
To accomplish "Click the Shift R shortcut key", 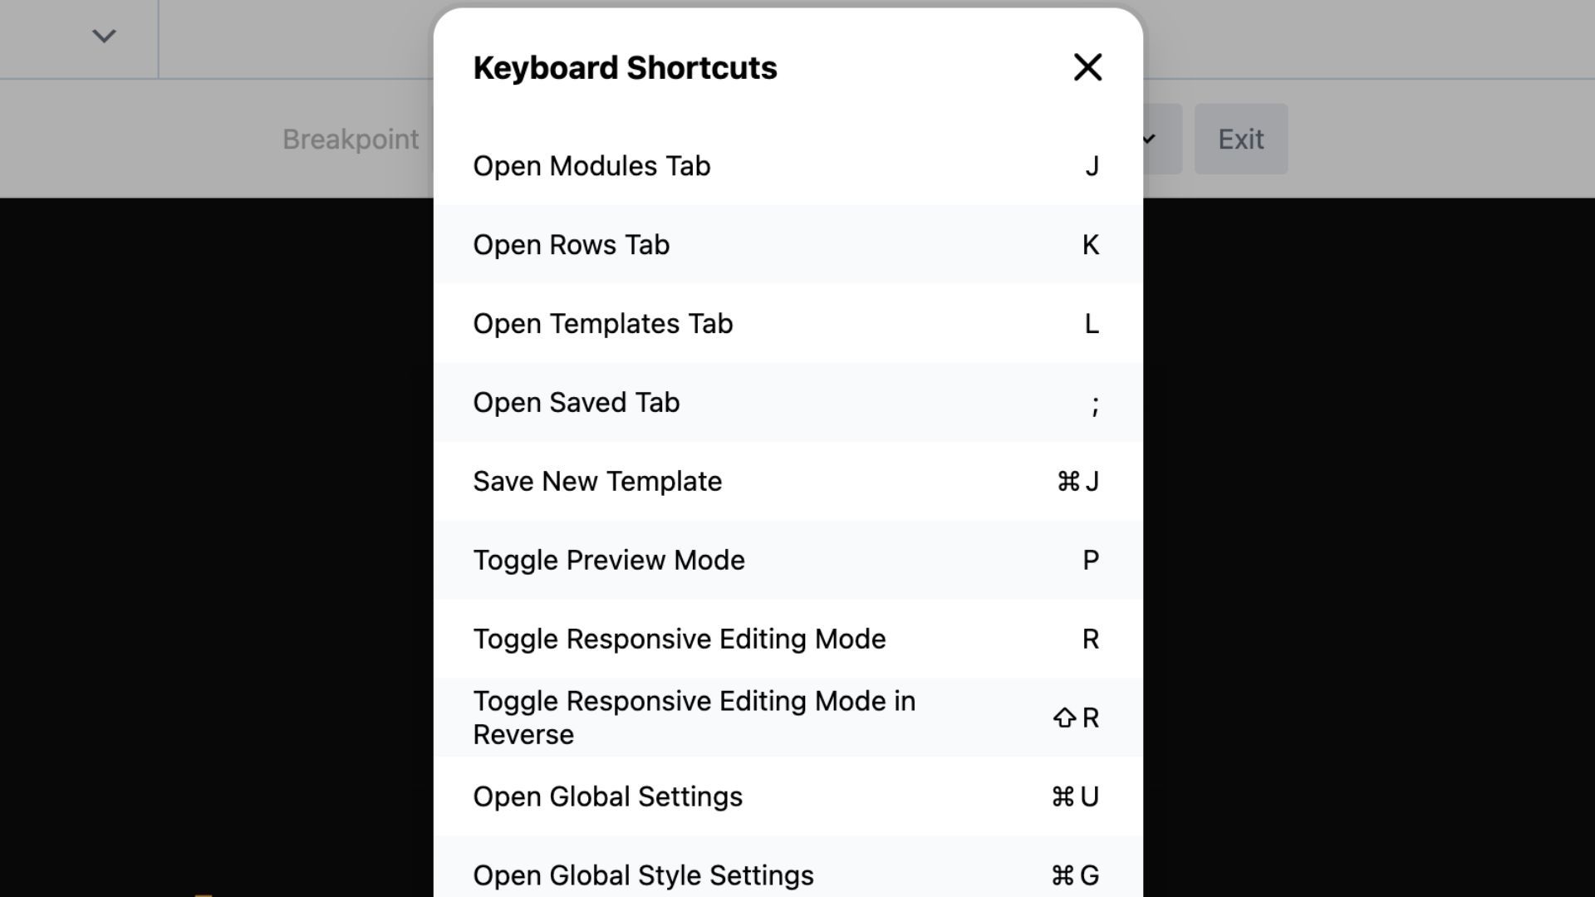I will (x=1076, y=718).
